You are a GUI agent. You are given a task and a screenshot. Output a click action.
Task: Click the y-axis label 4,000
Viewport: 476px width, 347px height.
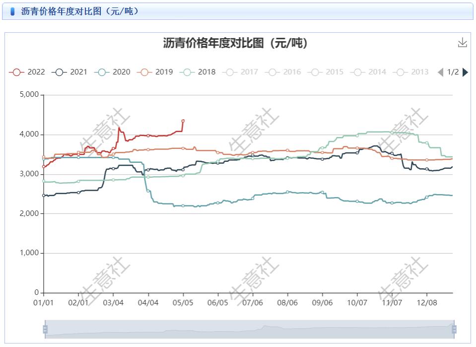tap(29, 134)
